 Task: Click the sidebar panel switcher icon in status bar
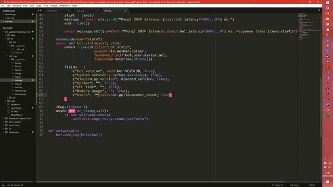click(x=4, y=185)
